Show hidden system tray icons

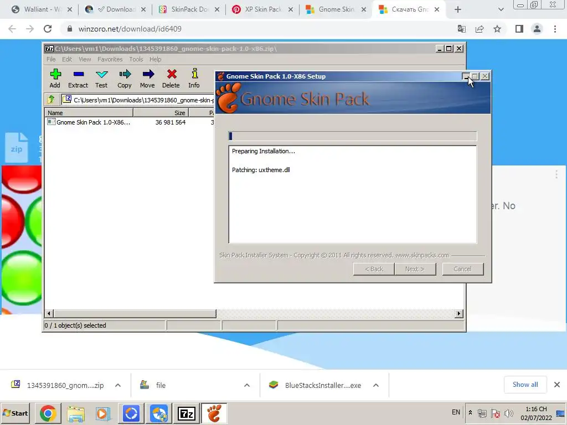click(470, 412)
